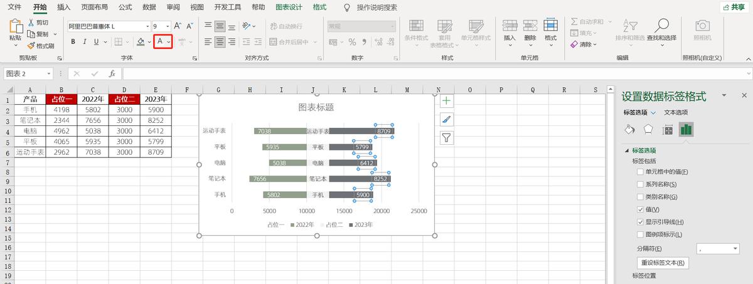
Task: Close the 设置数据标签格式 pane
Action: (744, 96)
